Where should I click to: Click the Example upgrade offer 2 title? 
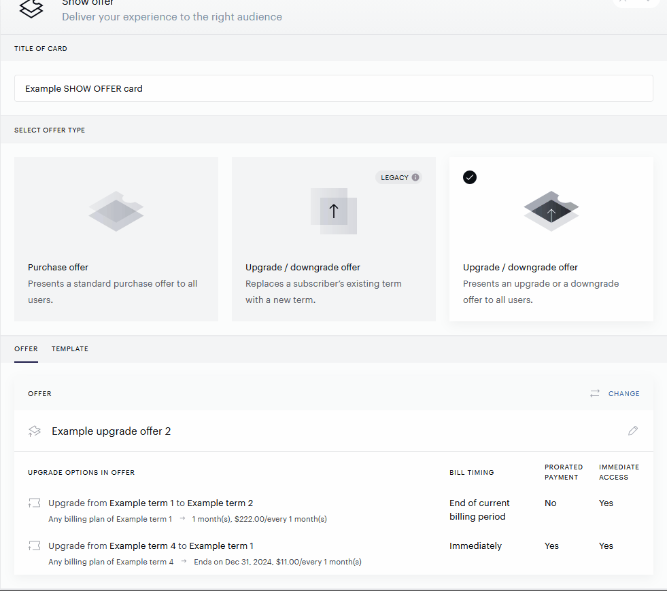point(111,431)
